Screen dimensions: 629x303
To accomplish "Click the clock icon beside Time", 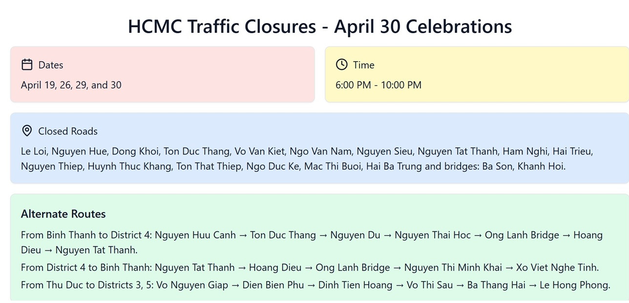I will click(341, 65).
